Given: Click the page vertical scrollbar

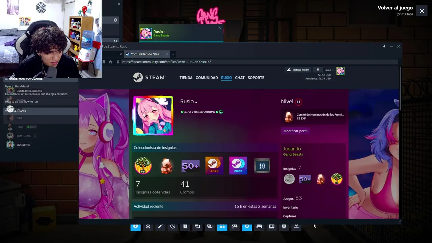Looking at the screenshot, I should click(x=400, y=88).
